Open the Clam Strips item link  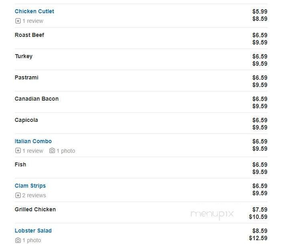point(30,186)
